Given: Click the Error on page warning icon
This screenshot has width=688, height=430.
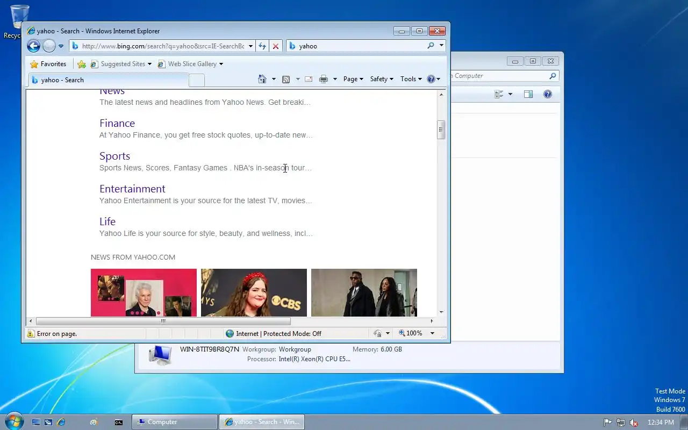Looking at the screenshot, I should [31, 334].
